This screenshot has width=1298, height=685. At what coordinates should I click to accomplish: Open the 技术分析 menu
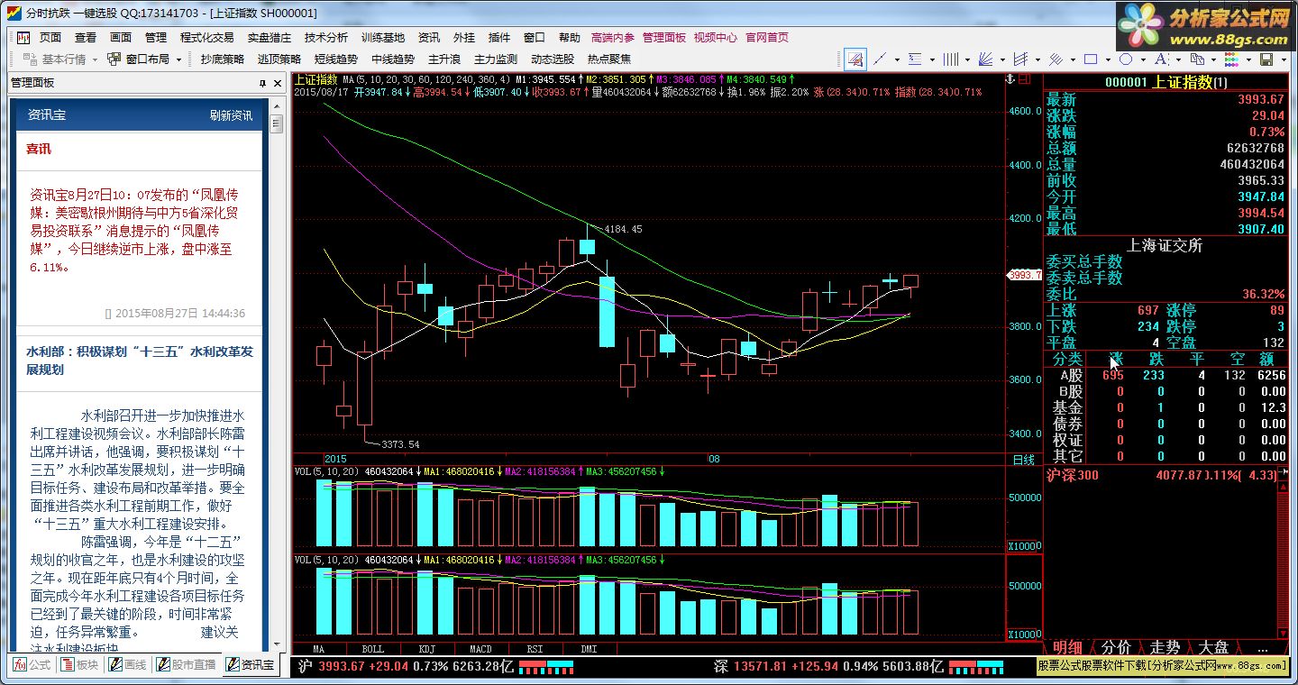pyautogui.click(x=326, y=38)
